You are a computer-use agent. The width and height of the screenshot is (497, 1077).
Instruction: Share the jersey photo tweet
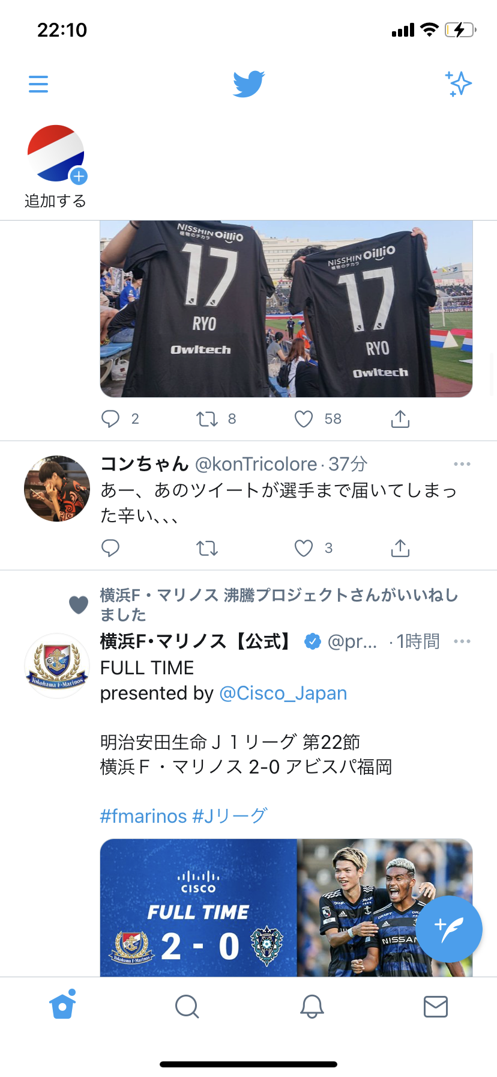[400, 419]
